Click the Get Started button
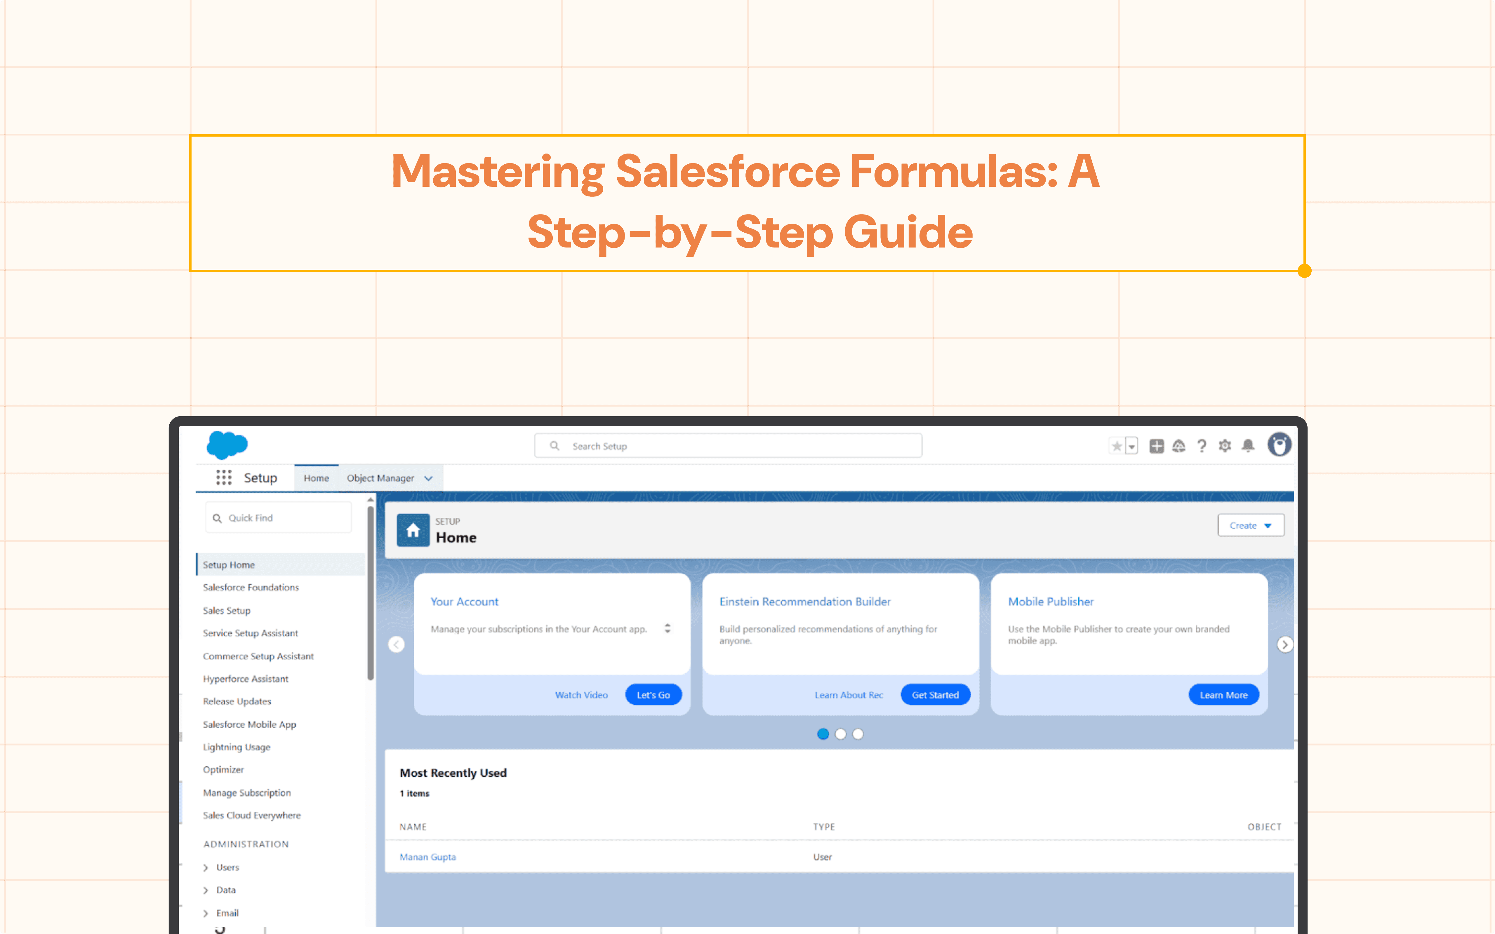This screenshot has height=934, width=1495. (x=935, y=695)
